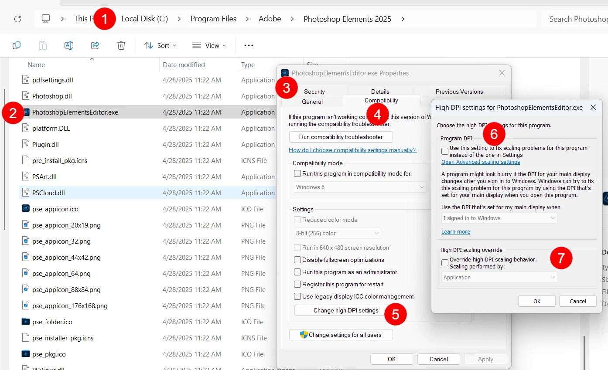
Task: Click the PhotoshopElementsEditor.exe file icon
Action: tap(26, 112)
